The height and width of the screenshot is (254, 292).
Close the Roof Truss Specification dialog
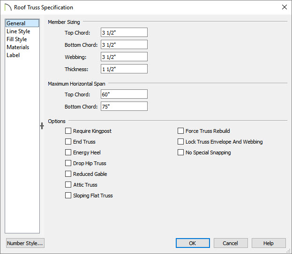coord(285,7)
